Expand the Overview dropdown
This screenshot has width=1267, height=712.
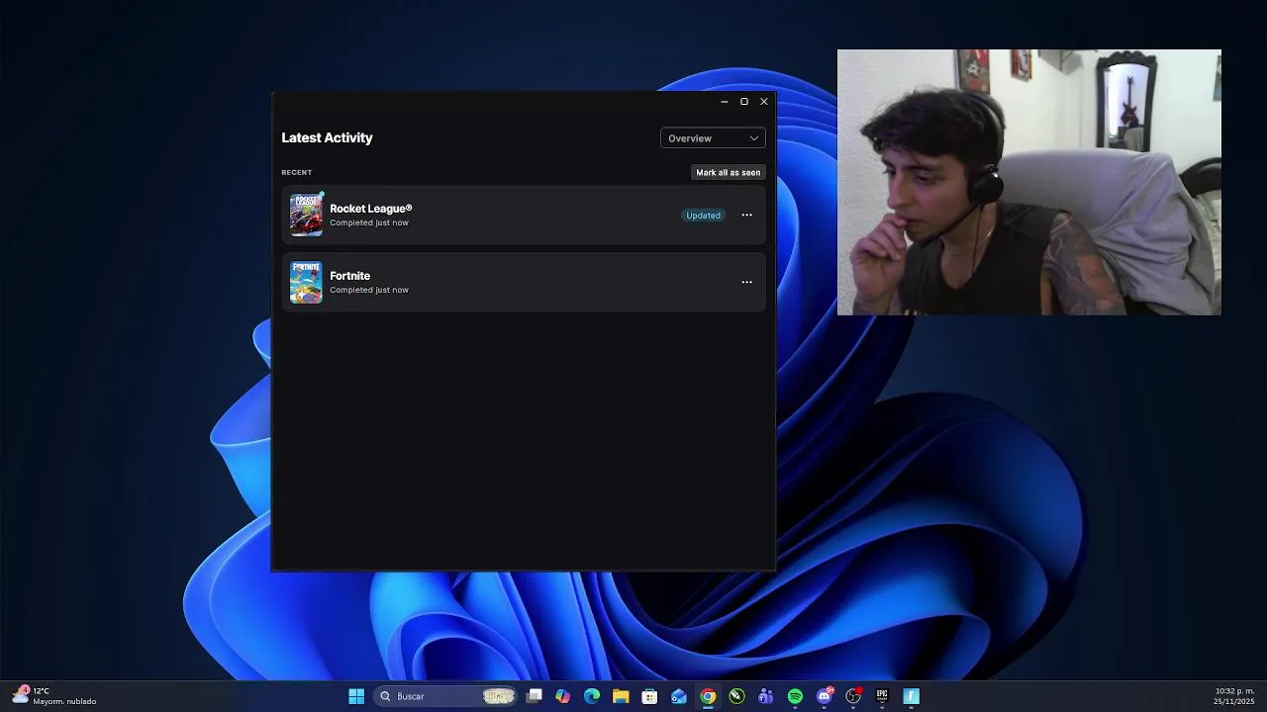713,138
